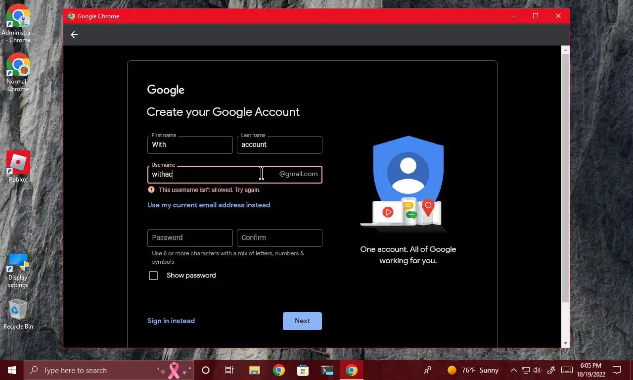Click the One account. All of Google text
This screenshot has height=380, width=633.
pos(408,255)
